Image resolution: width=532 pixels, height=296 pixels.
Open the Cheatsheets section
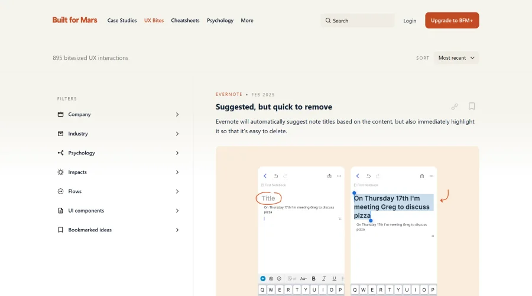click(185, 20)
